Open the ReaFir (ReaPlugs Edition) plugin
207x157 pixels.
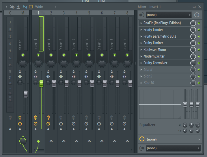[x=162, y=23]
